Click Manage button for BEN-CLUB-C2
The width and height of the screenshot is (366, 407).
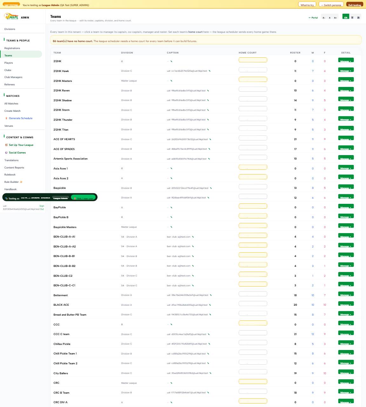pos(346,275)
